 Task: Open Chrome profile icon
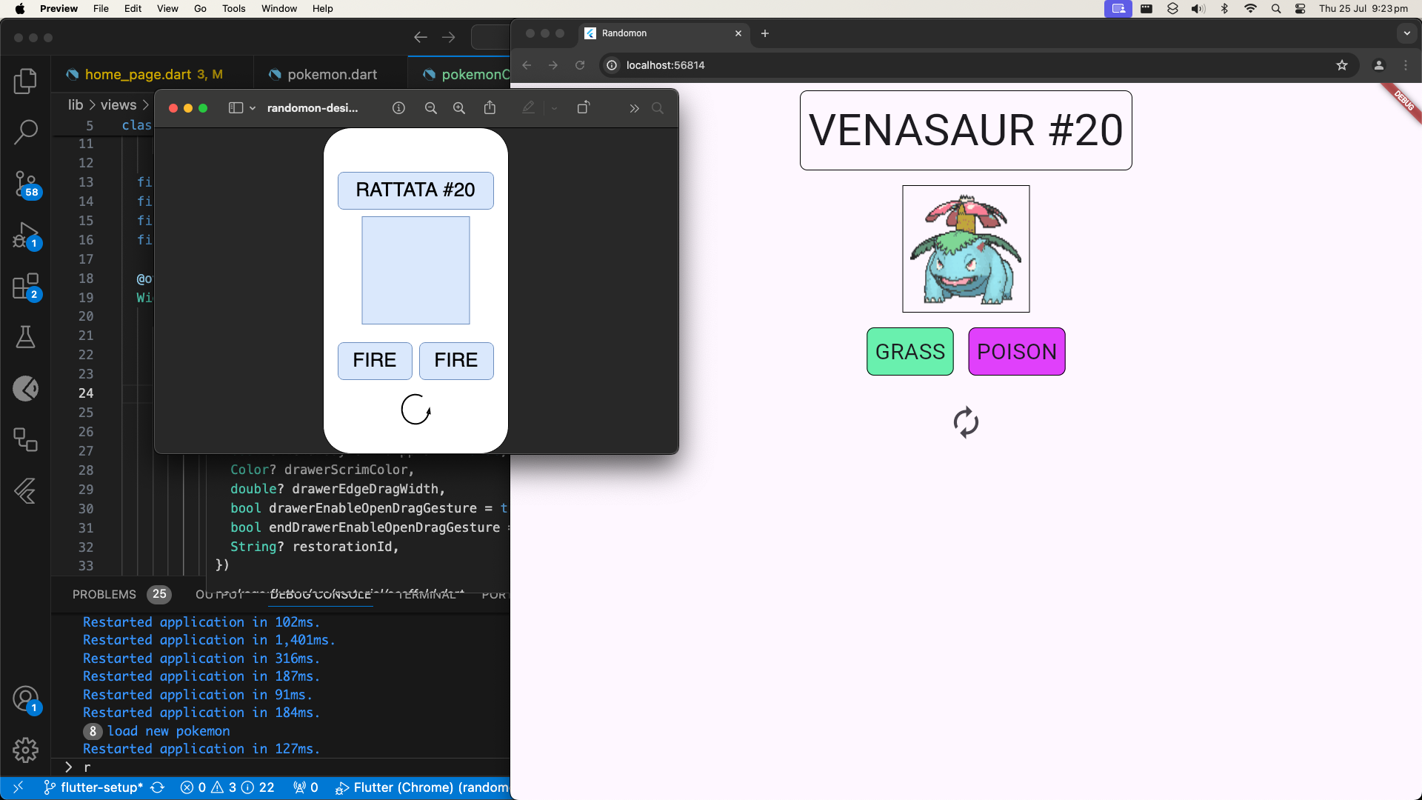click(x=1379, y=65)
